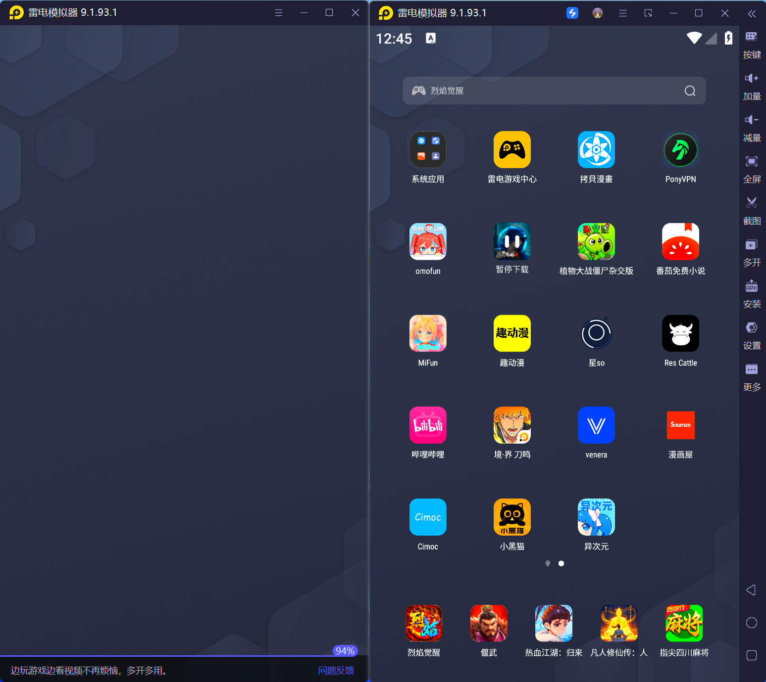Increase volume with 加量 button
The image size is (766, 682).
click(752, 78)
